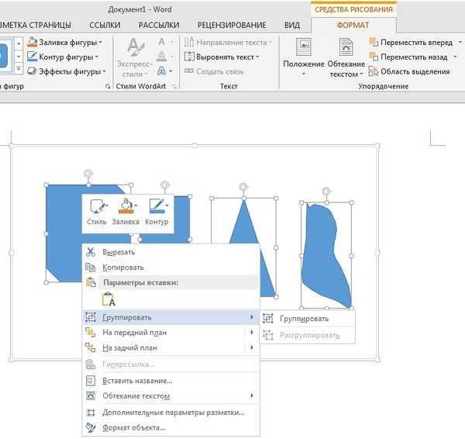
Task: Click Стиль in the mini toolbar
Action: pos(97,212)
